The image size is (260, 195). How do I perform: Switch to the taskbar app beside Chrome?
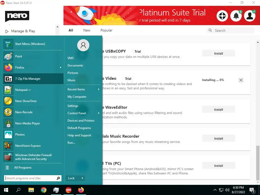[x=56, y=190]
